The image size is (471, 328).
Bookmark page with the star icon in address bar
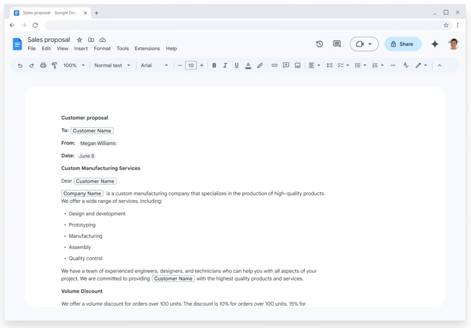click(446, 25)
